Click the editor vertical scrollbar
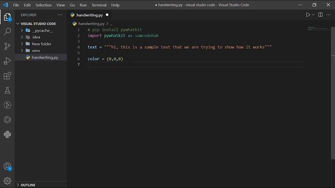Viewport: 335px width, 188px height. click(333, 93)
